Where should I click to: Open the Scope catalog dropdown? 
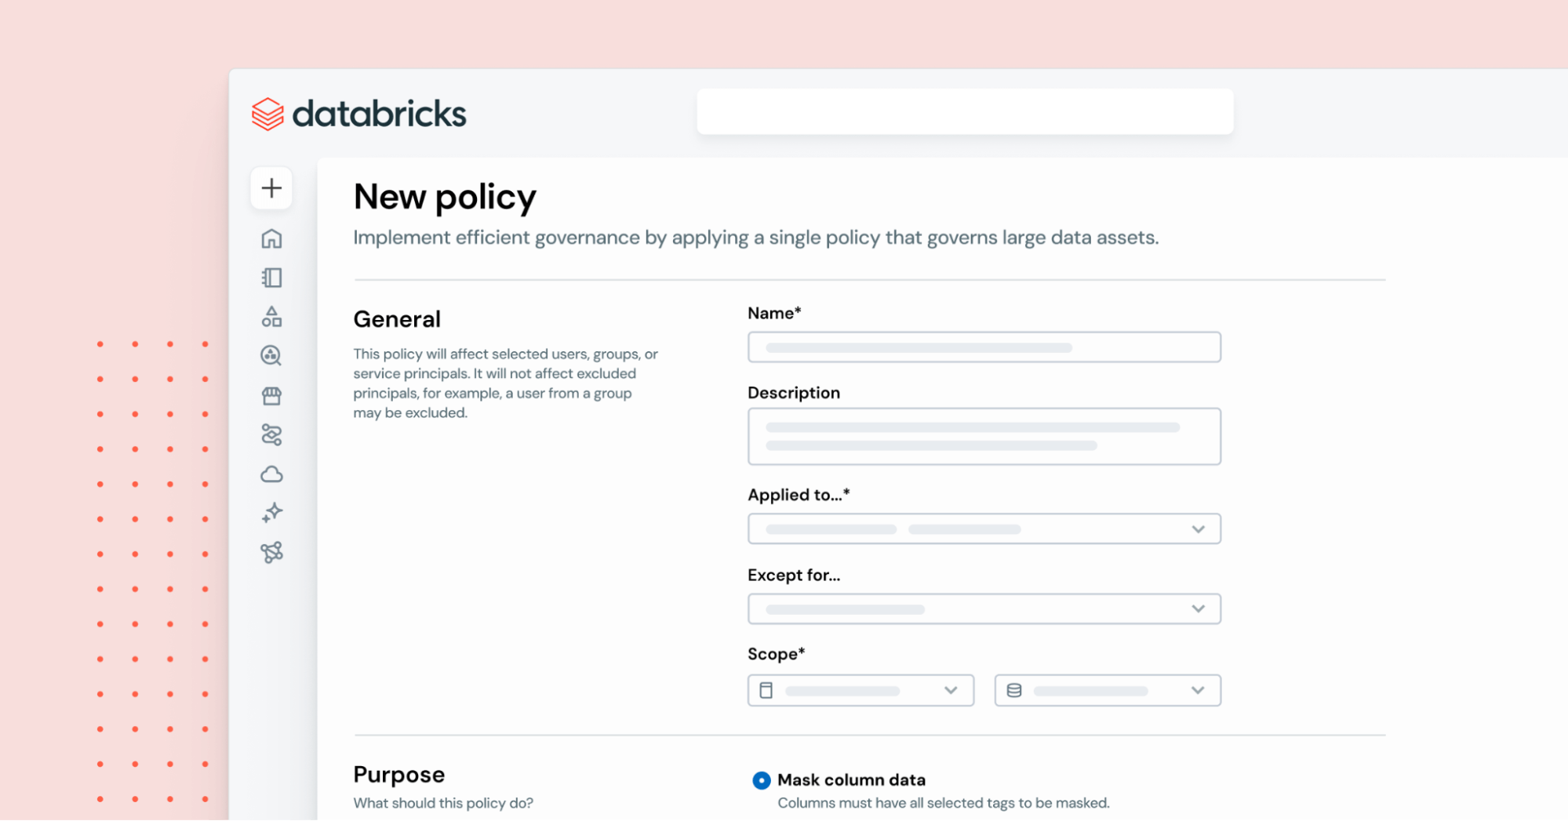[x=860, y=691]
